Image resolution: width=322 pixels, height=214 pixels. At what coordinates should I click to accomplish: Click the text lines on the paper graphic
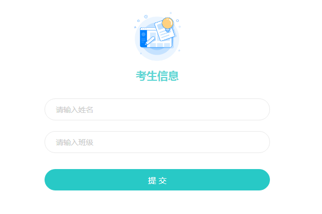click(165, 34)
